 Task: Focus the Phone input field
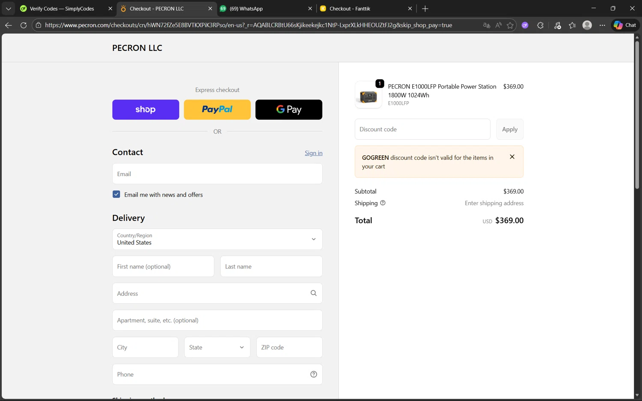coord(217,374)
